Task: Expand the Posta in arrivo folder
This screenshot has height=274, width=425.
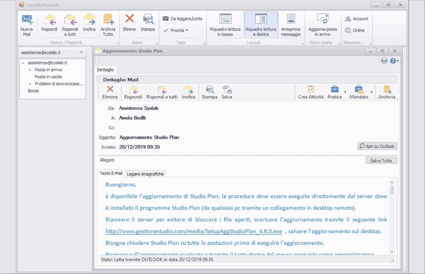Action: 30,70
